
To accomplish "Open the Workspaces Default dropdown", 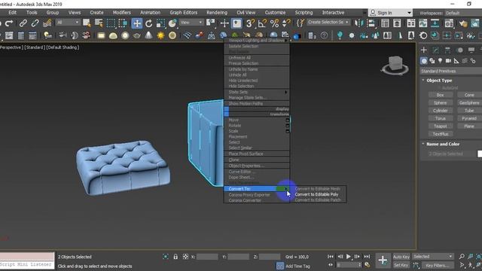I will tap(464, 13).
